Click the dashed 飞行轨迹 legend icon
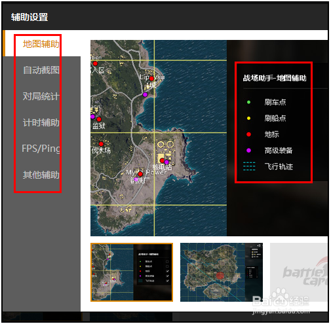331x324 pixels. [249, 166]
